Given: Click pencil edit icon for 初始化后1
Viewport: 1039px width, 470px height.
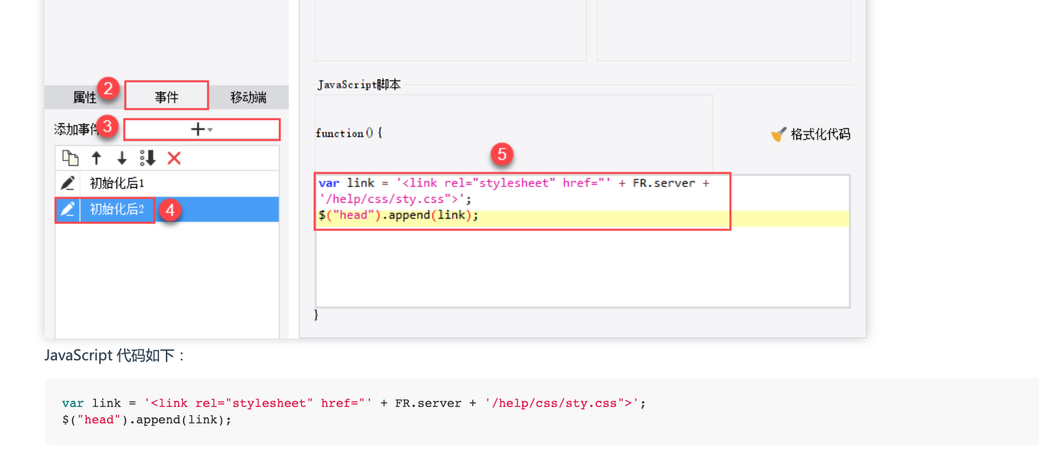Looking at the screenshot, I should pyautogui.click(x=67, y=184).
